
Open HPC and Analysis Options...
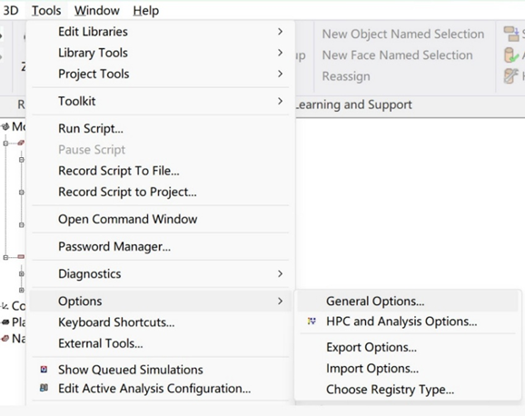[408, 322]
